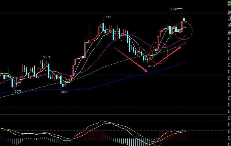Viewport: 231px width, 146px height.
Task: Click the 3353 swing high label
Action: click(46, 57)
